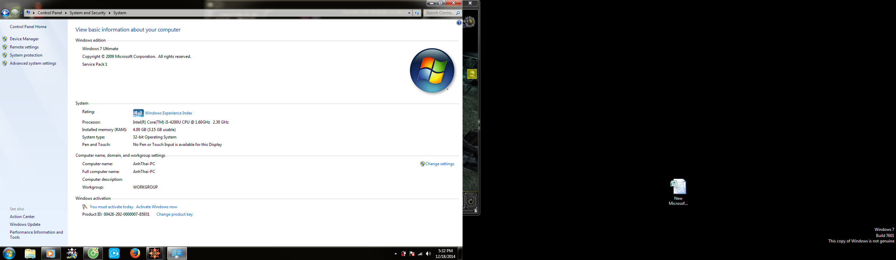Open the New Microsof... desktop file icon
This screenshot has width=896, height=260.
click(x=678, y=192)
